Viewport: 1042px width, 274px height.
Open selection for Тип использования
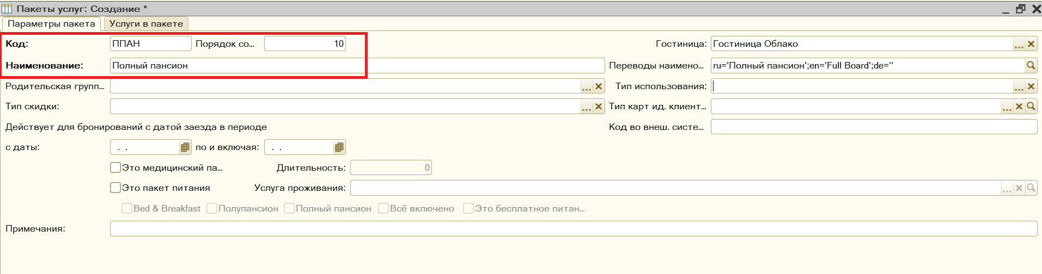tap(1019, 86)
